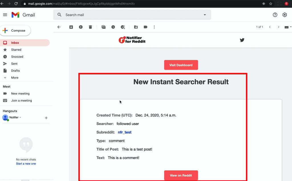Click the 'comment' type value
This screenshot has width=292, height=181.
(117, 141)
